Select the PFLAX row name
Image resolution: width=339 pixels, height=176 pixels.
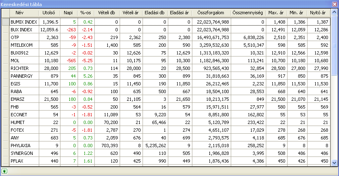point(17,161)
